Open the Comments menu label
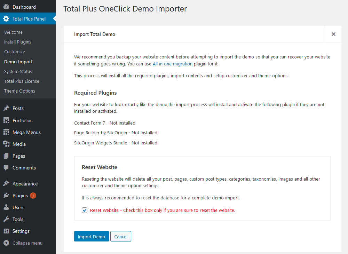This screenshot has width=348, height=254. (x=24, y=168)
